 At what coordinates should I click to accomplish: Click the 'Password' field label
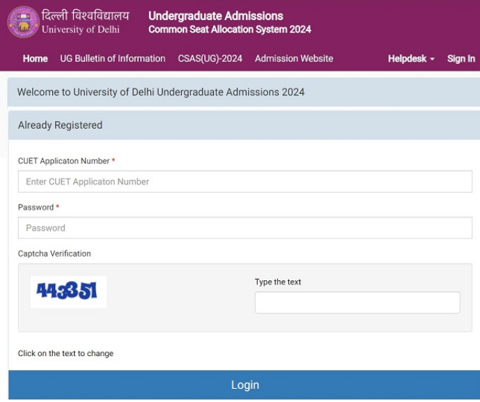pos(36,207)
